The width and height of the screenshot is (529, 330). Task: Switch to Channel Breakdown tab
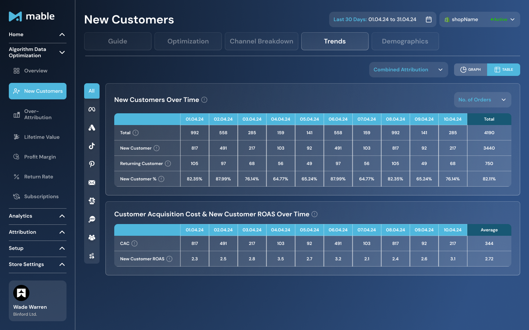(262, 41)
